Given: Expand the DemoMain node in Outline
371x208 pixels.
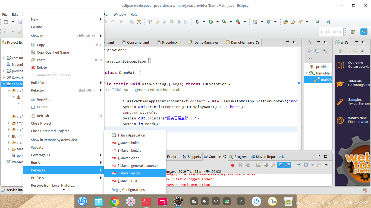Looking at the screenshot, I should click(307, 73).
